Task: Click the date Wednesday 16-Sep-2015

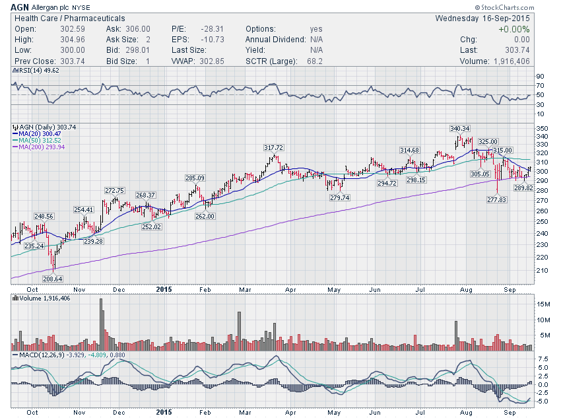Action: point(482,18)
